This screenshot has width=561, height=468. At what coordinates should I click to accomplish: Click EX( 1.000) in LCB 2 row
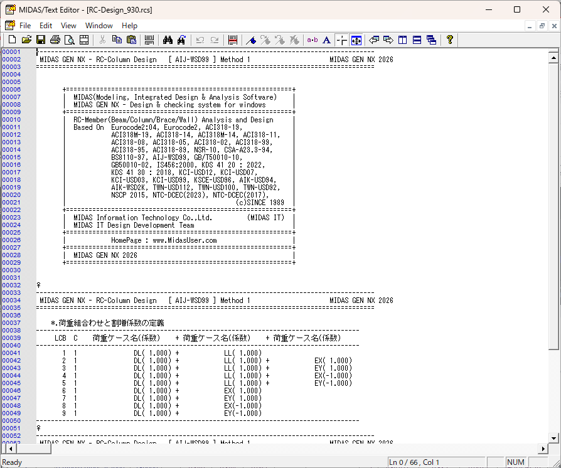pyautogui.click(x=333, y=360)
